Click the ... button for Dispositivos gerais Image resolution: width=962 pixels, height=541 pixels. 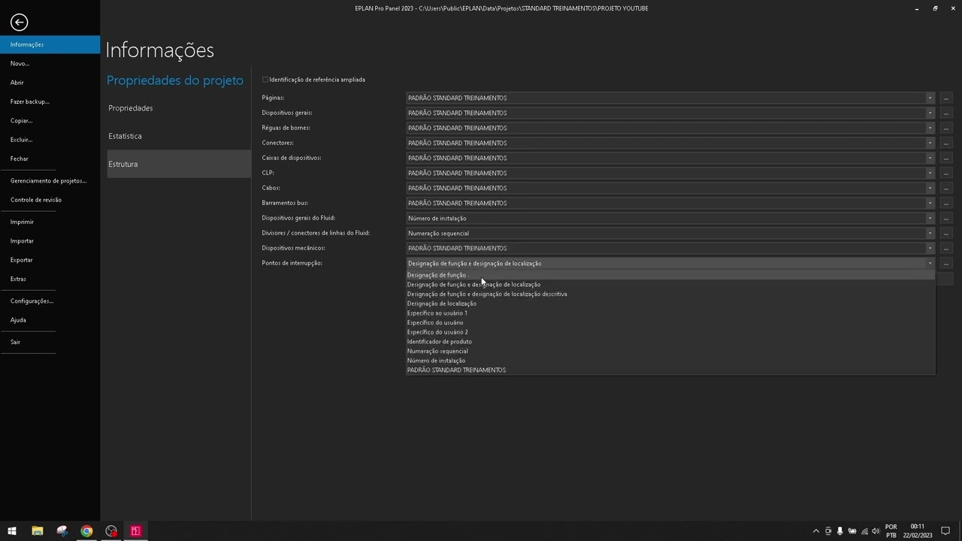pyautogui.click(x=946, y=113)
